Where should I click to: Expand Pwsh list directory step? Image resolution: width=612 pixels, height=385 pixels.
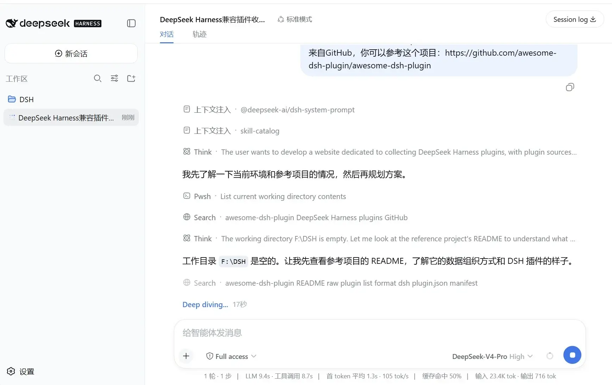pos(264,197)
